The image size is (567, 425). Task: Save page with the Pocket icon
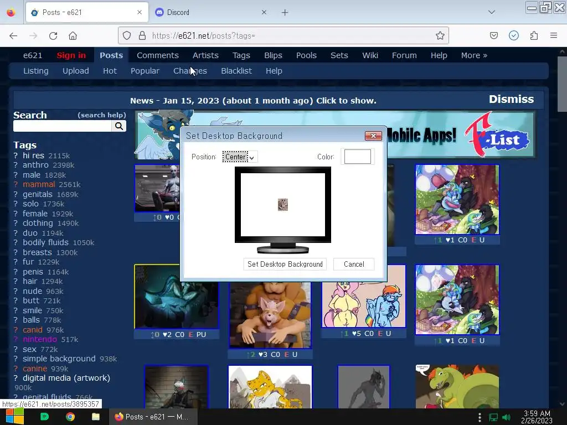[x=493, y=35]
